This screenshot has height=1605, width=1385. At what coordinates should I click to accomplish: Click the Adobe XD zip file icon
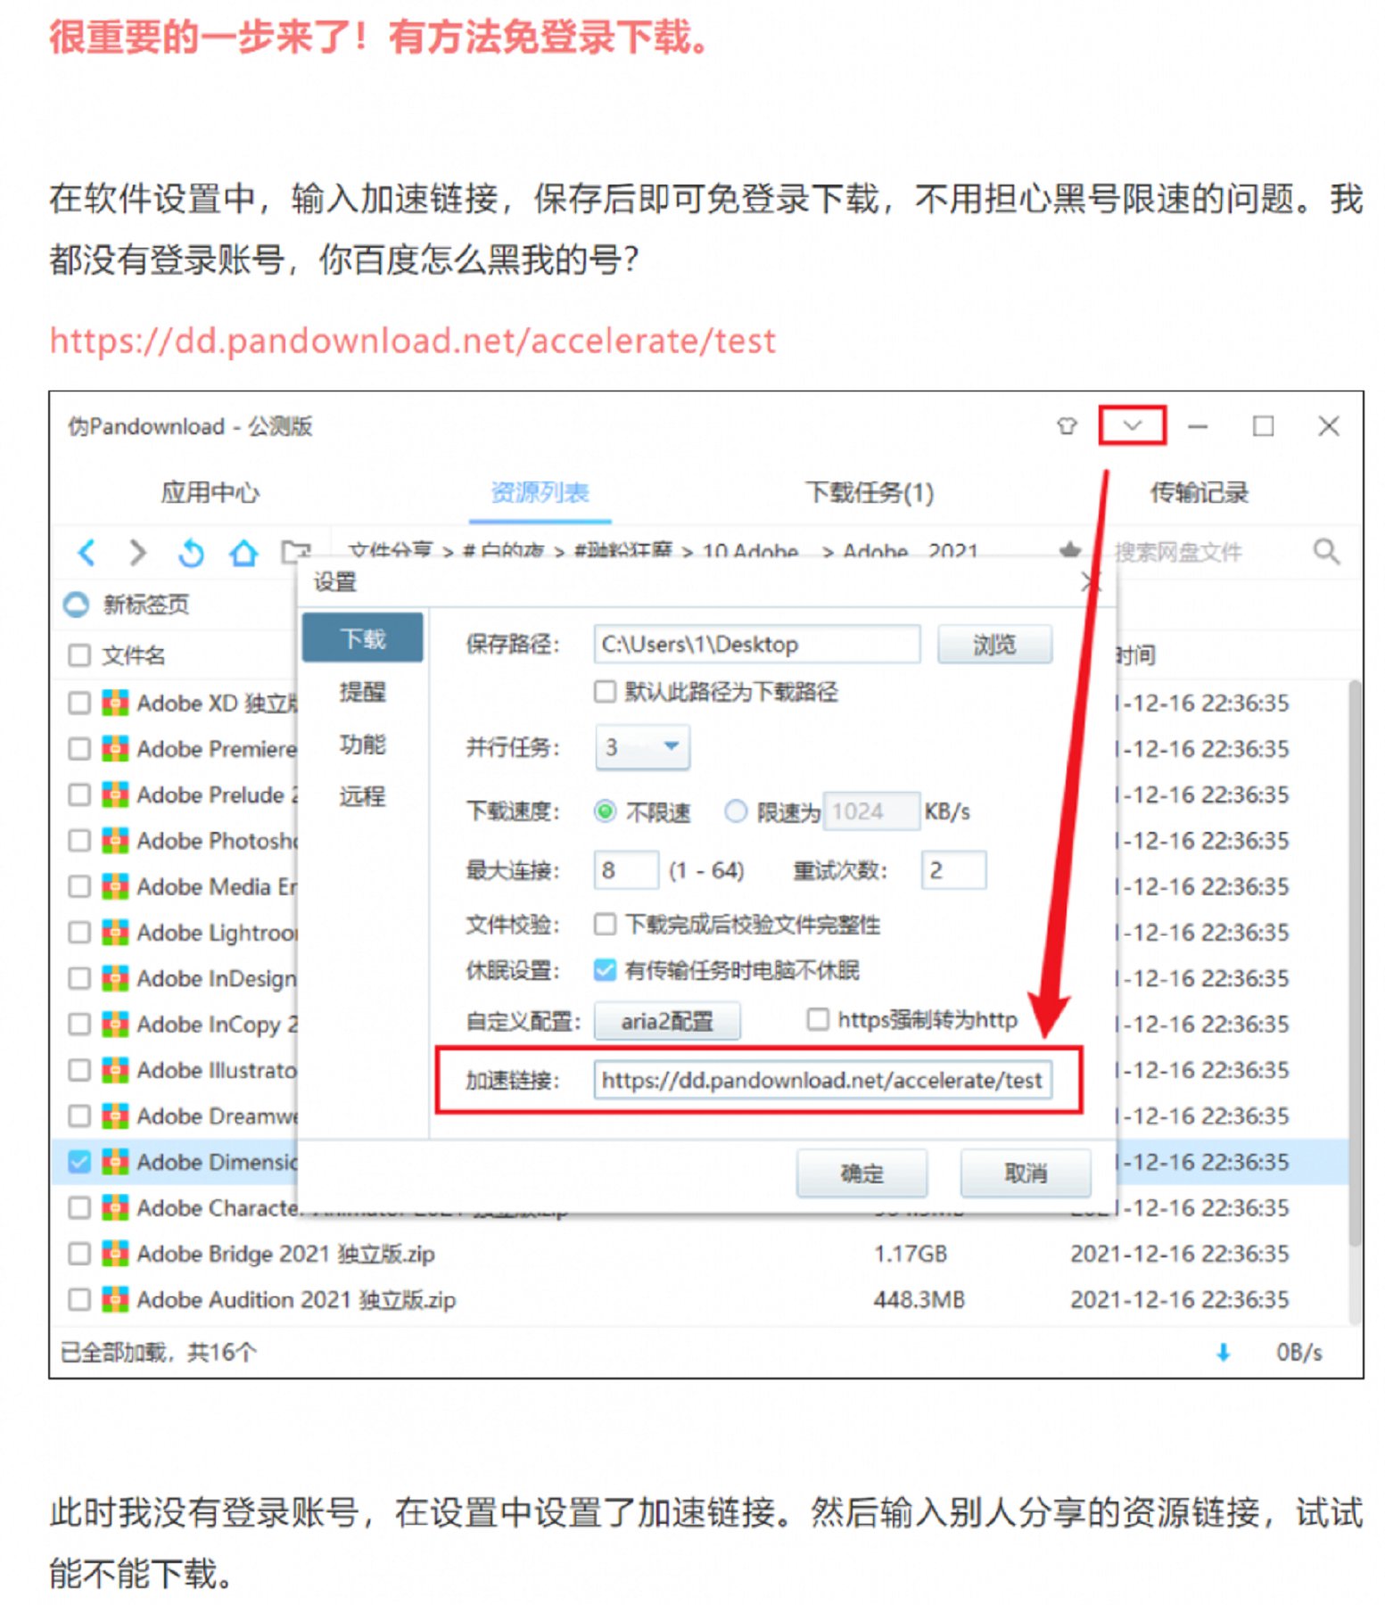(x=115, y=704)
